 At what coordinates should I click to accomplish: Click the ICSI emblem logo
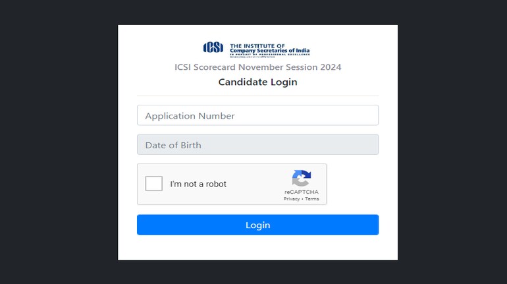click(x=213, y=47)
